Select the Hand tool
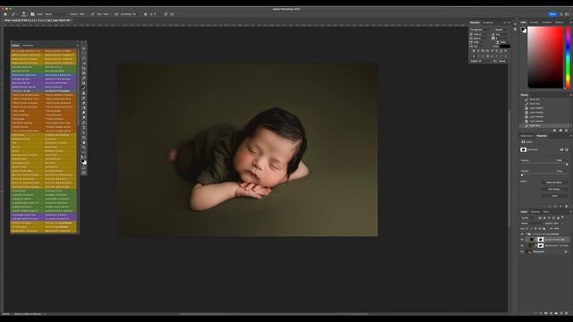This screenshot has width=573, height=322. (84, 142)
